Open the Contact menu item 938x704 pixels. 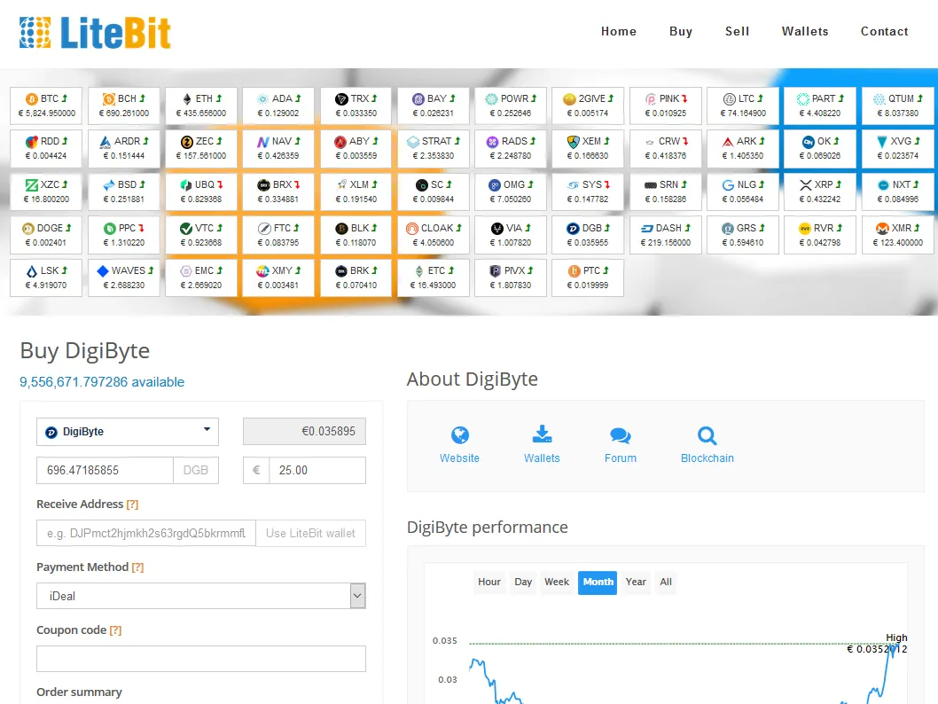coord(884,31)
